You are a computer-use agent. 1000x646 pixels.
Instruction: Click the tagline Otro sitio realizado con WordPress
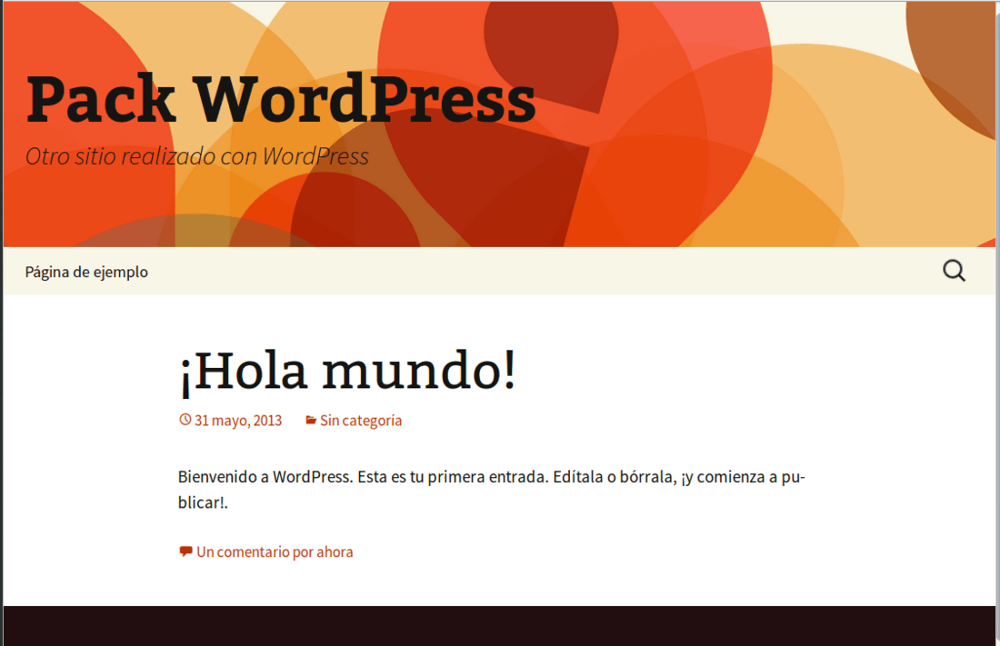197,156
